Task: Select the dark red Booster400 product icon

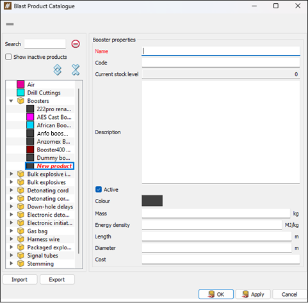Action: pyautogui.click(x=30, y=150)
